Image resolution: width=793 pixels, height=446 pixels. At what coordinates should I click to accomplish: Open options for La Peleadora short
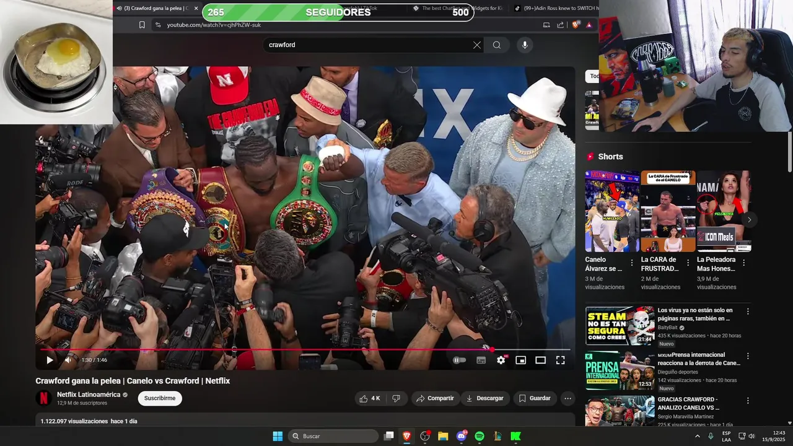pyautogui.click(x=743, y=263)
